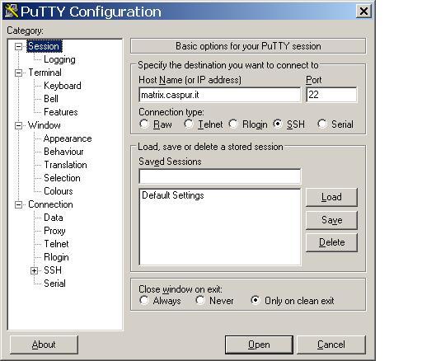Screen dimensions: 422x361
Task: Open the SSH category in tree
Action: coord(53,270)
